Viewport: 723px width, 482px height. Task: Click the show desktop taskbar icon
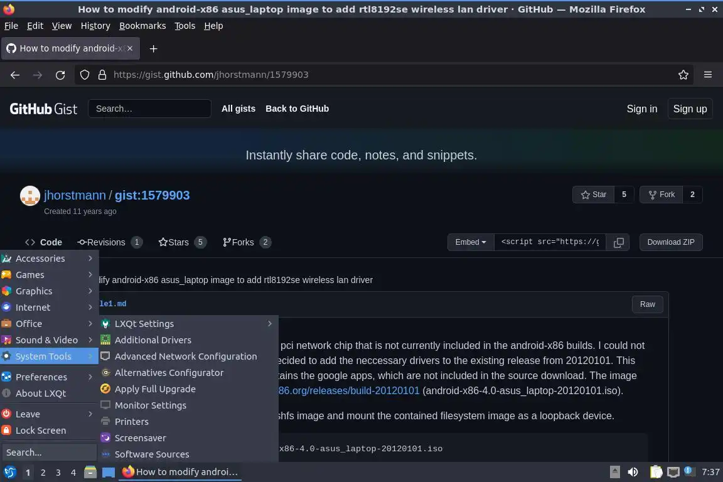(x=109, y=472)
